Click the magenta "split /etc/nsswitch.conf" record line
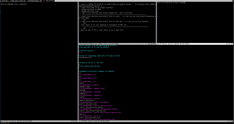The width and height of the screenshot is (234, 124). coord(97,119)
